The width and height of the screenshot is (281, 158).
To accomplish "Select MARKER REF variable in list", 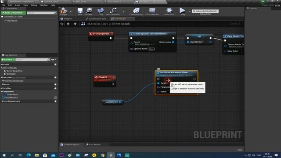I will pos(11,97).
